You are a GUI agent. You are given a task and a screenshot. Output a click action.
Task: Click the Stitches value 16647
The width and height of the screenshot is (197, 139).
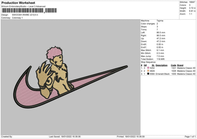pos(192,2)
